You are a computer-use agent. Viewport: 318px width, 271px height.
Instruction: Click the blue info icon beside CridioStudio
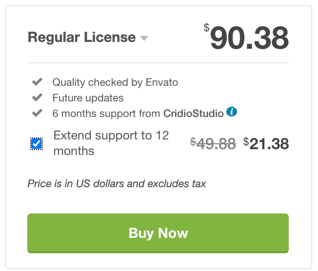pyautogui.click(x=231, y=112)
